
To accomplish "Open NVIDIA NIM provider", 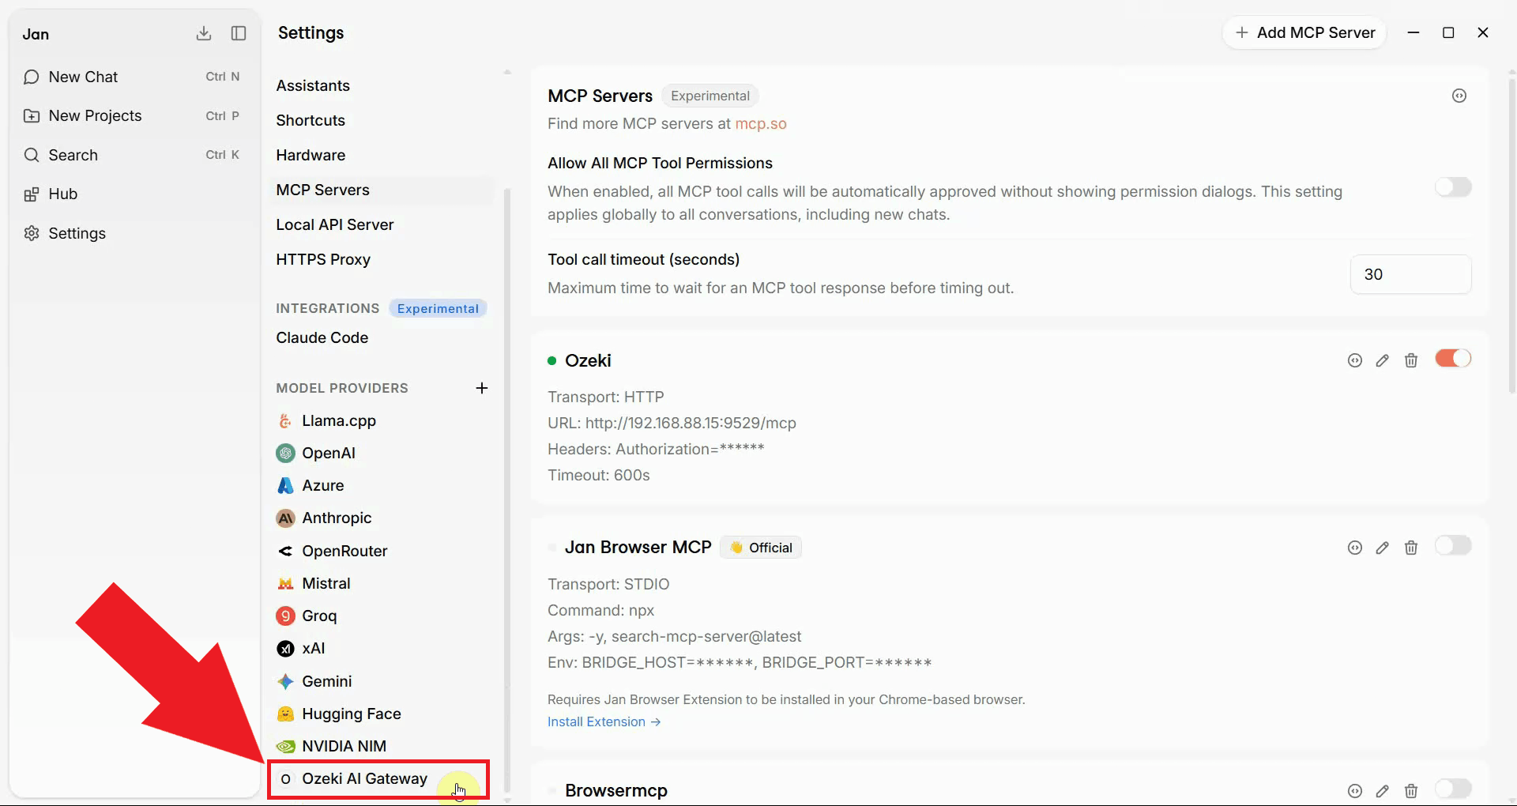I will [382, 746].
